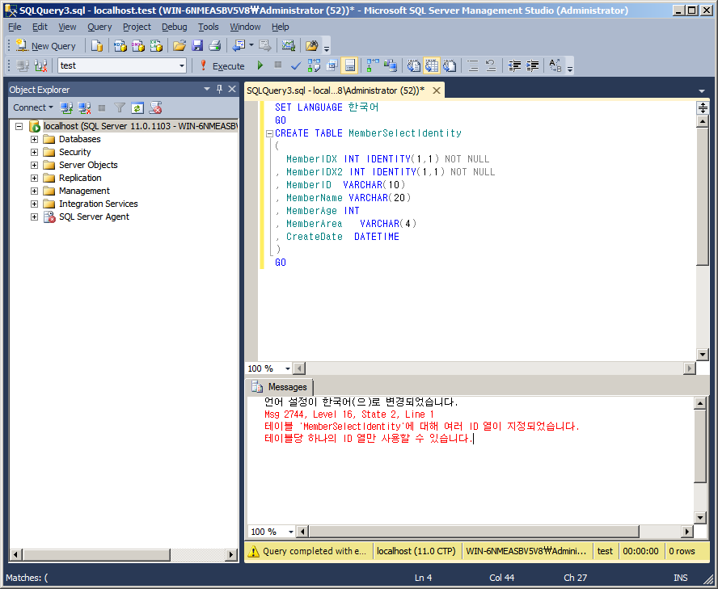
Task: Click the Open File folder icon
Action: pyautogui.click(x=179, y=46)
